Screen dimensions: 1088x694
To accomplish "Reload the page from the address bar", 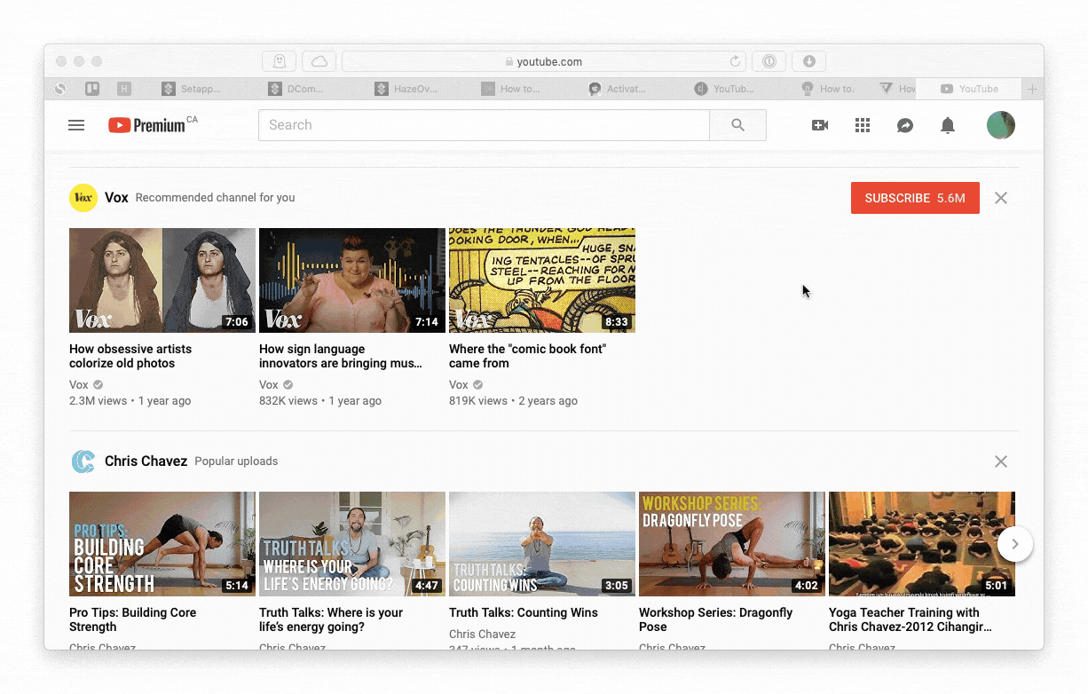I will tap(735, 61).
